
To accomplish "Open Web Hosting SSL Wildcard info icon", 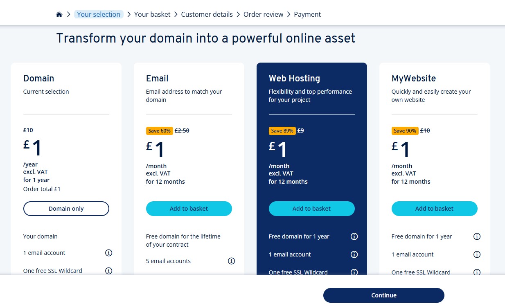I will pos(354,272).
